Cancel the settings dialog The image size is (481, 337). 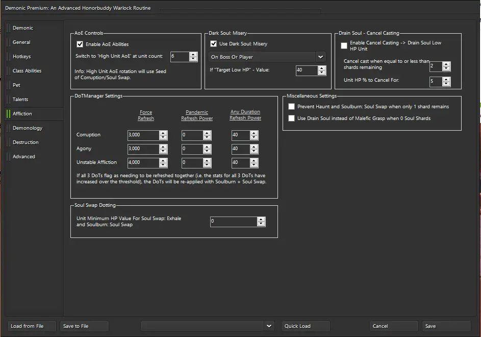(x=394, y=326)
